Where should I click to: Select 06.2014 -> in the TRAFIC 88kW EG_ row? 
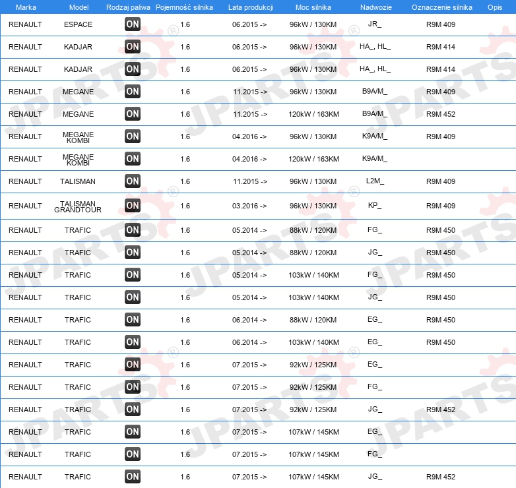tap(249, 320)
